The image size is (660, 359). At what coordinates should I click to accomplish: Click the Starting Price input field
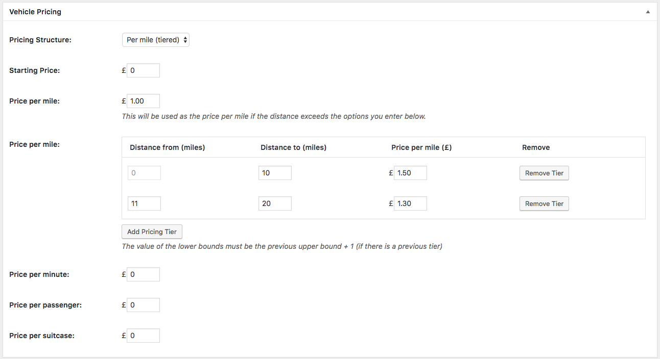coord(143,70)
